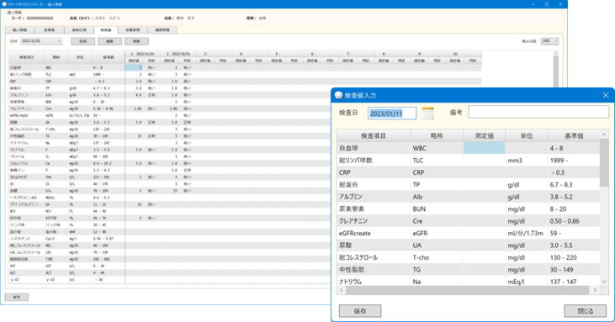Select 白血球 in dialog table
Viewport: 615px width, 322px height.
(x=348, y=148)
